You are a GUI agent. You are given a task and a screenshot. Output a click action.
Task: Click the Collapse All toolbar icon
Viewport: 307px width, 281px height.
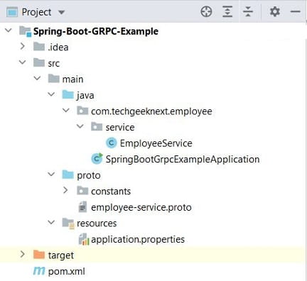pos(248,11)
